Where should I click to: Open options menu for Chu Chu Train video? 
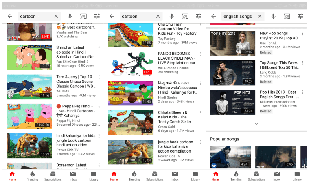(201, 24)
